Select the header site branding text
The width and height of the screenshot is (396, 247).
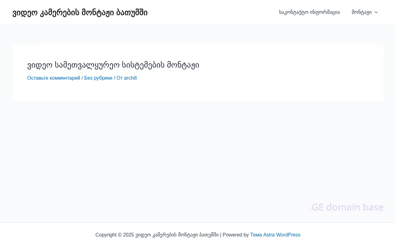click(x=80, y=12)
